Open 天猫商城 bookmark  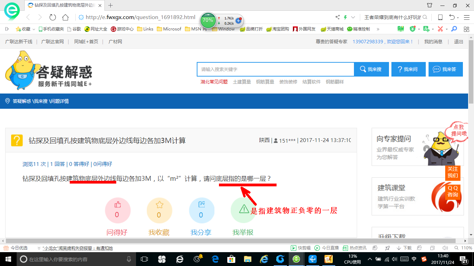tap(332, 29)
